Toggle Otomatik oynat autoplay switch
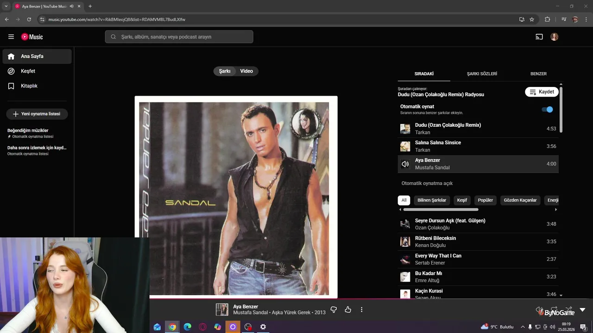The height and width of the screenshot is (333, 593). coord(547,110)
